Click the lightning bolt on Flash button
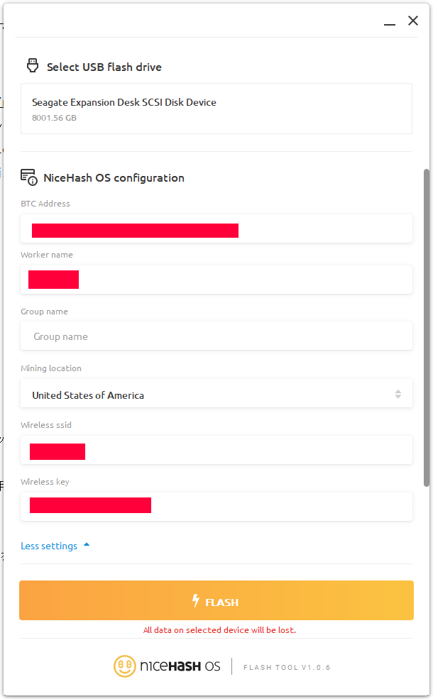Viewport: 433px width, 699px height. (x=197, y=601)
